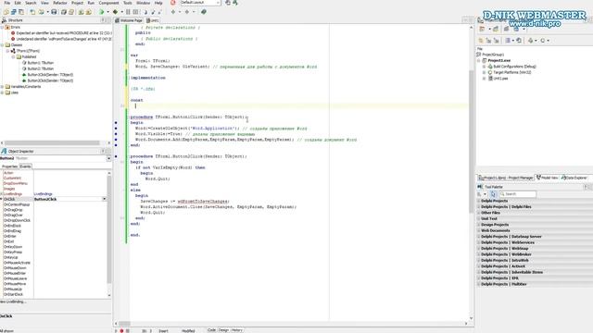Click the Structure panel header icon
This screenshot has width=593, height=333.
pyautogui.click(x=4, y=20)
